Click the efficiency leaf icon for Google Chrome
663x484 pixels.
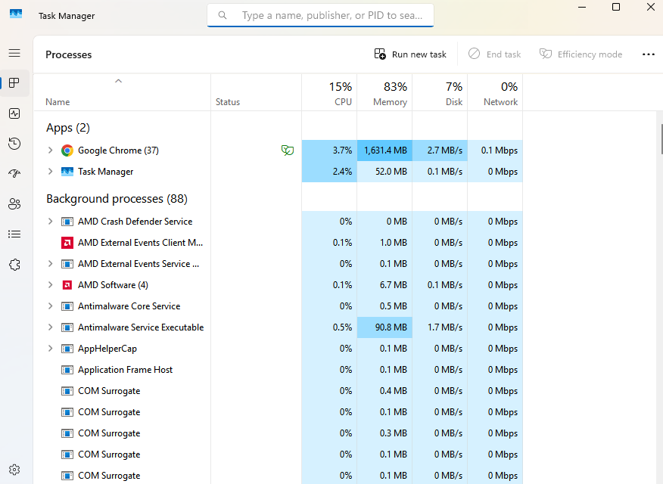288,150
